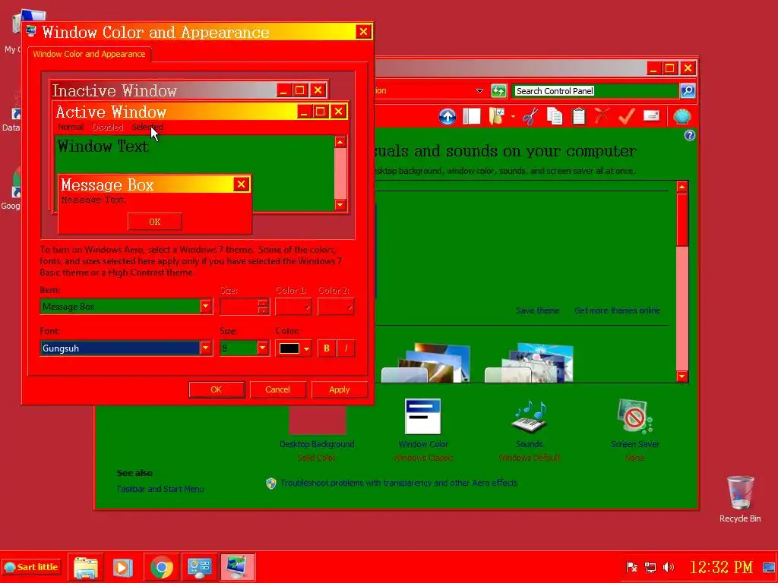
Task: Expand the address bar history dropdown arrow
Action: 479,91
